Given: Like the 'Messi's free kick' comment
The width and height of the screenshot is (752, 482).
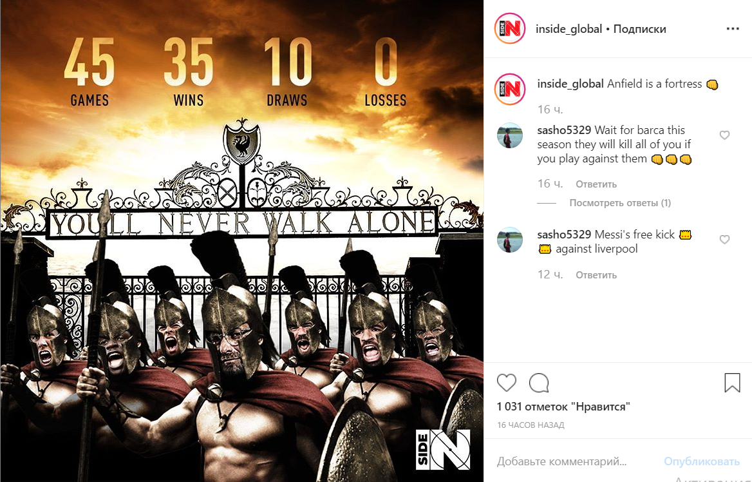Looking at the screenshot, I should [725, 240].
